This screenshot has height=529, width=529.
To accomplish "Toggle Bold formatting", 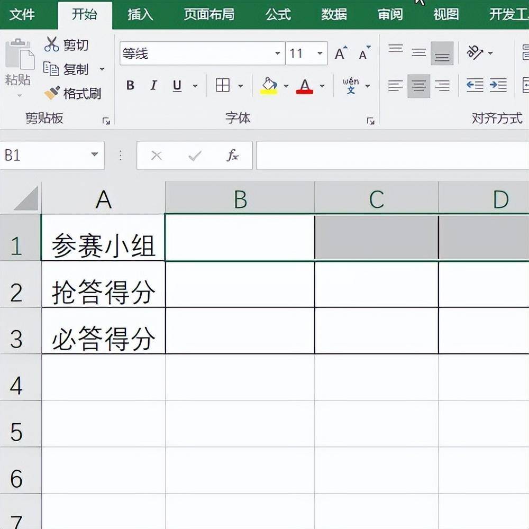I will [130, 85].
